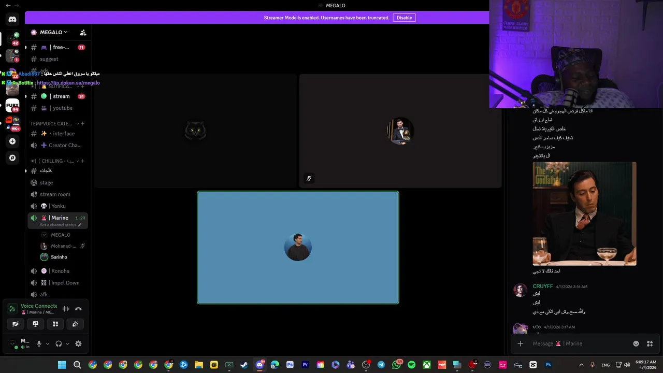Open Discover servers compass icon
Viewport: 663px width, 373px height.
(x=12, y=157)
